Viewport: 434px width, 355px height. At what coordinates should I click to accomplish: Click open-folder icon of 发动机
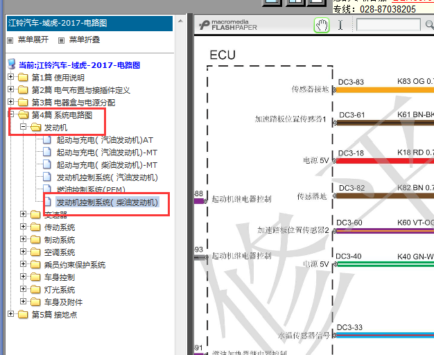(x=36, y=127)
